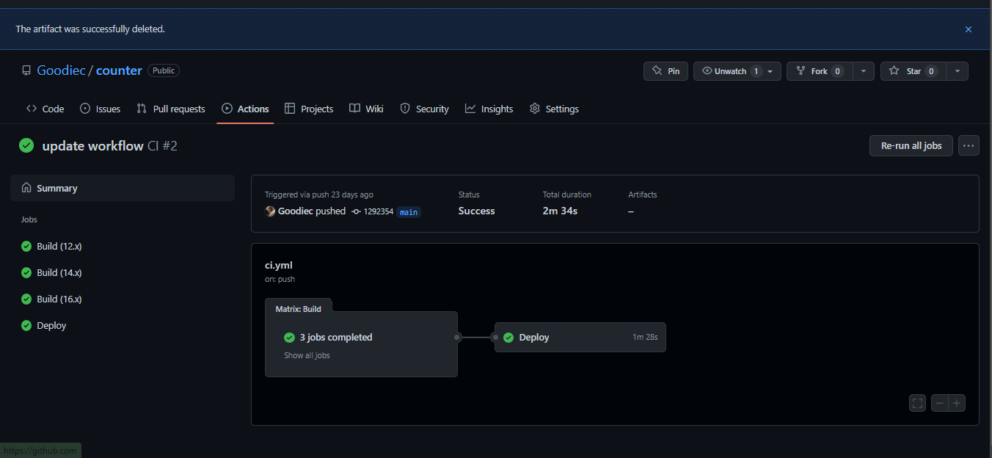
Task: Open the repository Settings tab
Action: [x=554, y=109]
